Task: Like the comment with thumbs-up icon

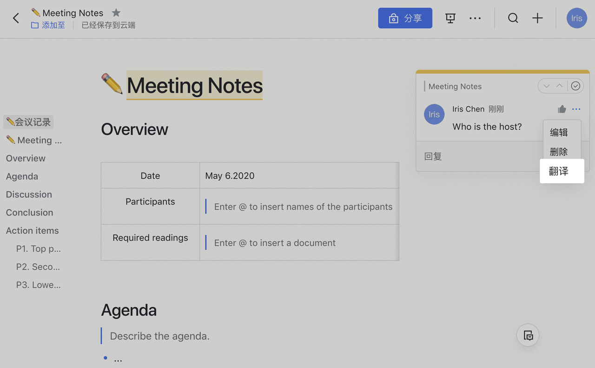Action: [562, 109]
